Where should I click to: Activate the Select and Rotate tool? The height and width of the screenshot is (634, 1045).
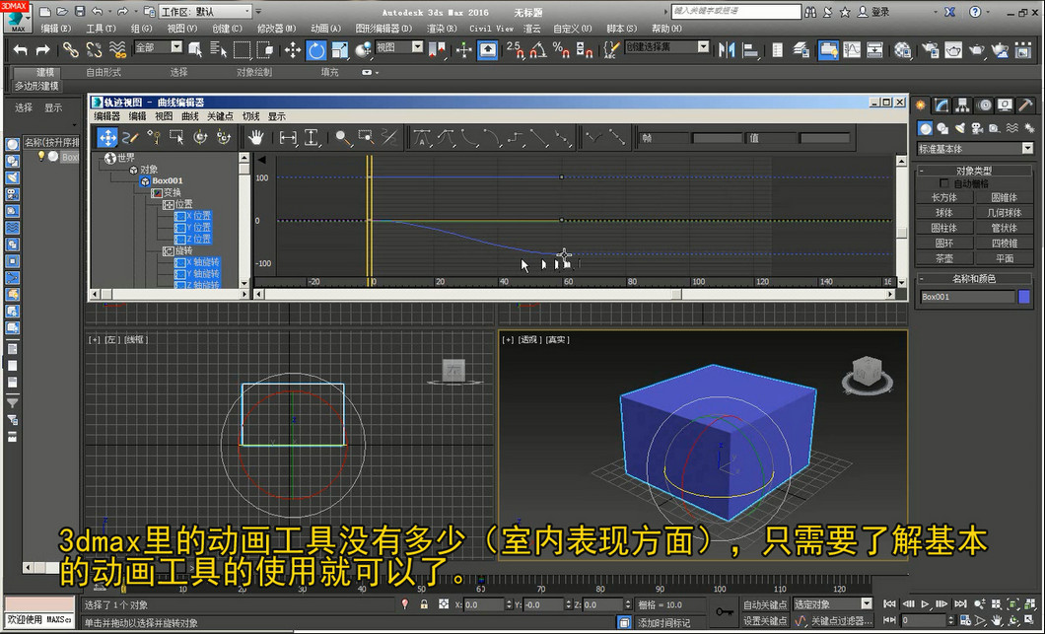pyautogui.click(x=314, y=49)
